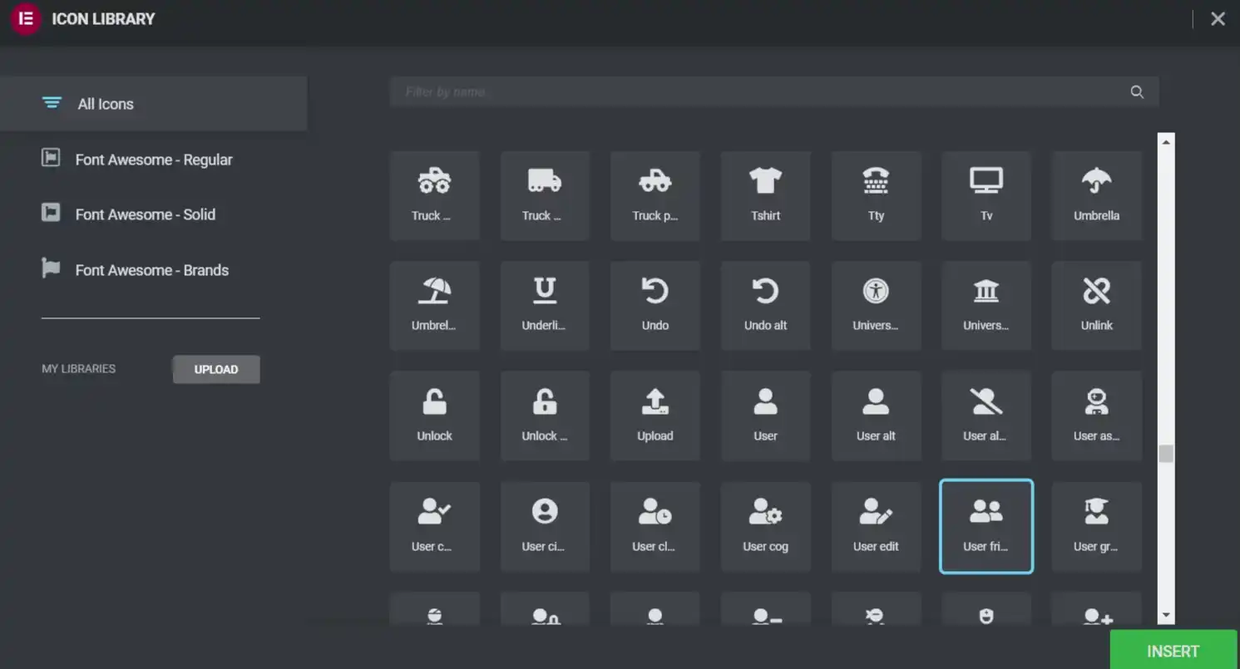Click the scrollbar down arrow
The width and height of the screenshot is (1240, 669).
[1166, 615]
